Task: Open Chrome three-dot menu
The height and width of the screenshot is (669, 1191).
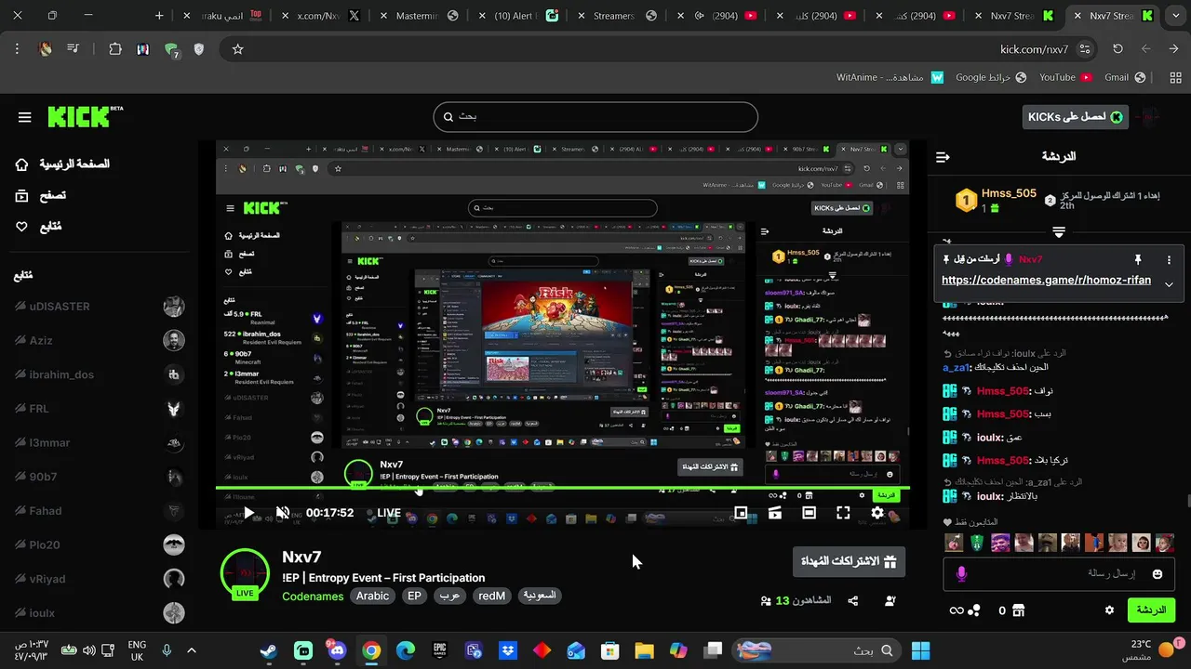Action: click(17, 49)
